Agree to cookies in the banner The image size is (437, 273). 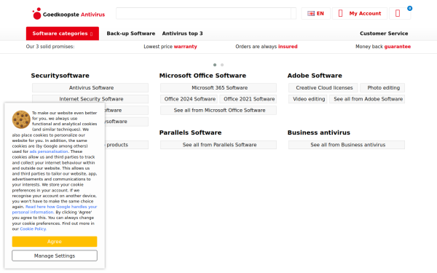point(55,242)
